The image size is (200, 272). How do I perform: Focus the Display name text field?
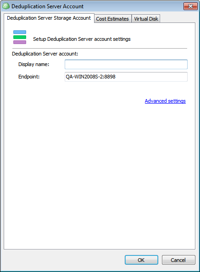126,64
